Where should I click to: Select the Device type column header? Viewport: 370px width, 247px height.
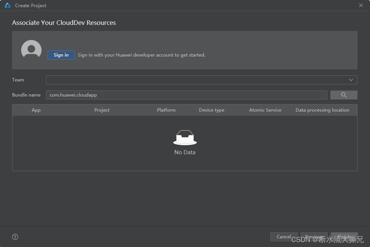211,110
